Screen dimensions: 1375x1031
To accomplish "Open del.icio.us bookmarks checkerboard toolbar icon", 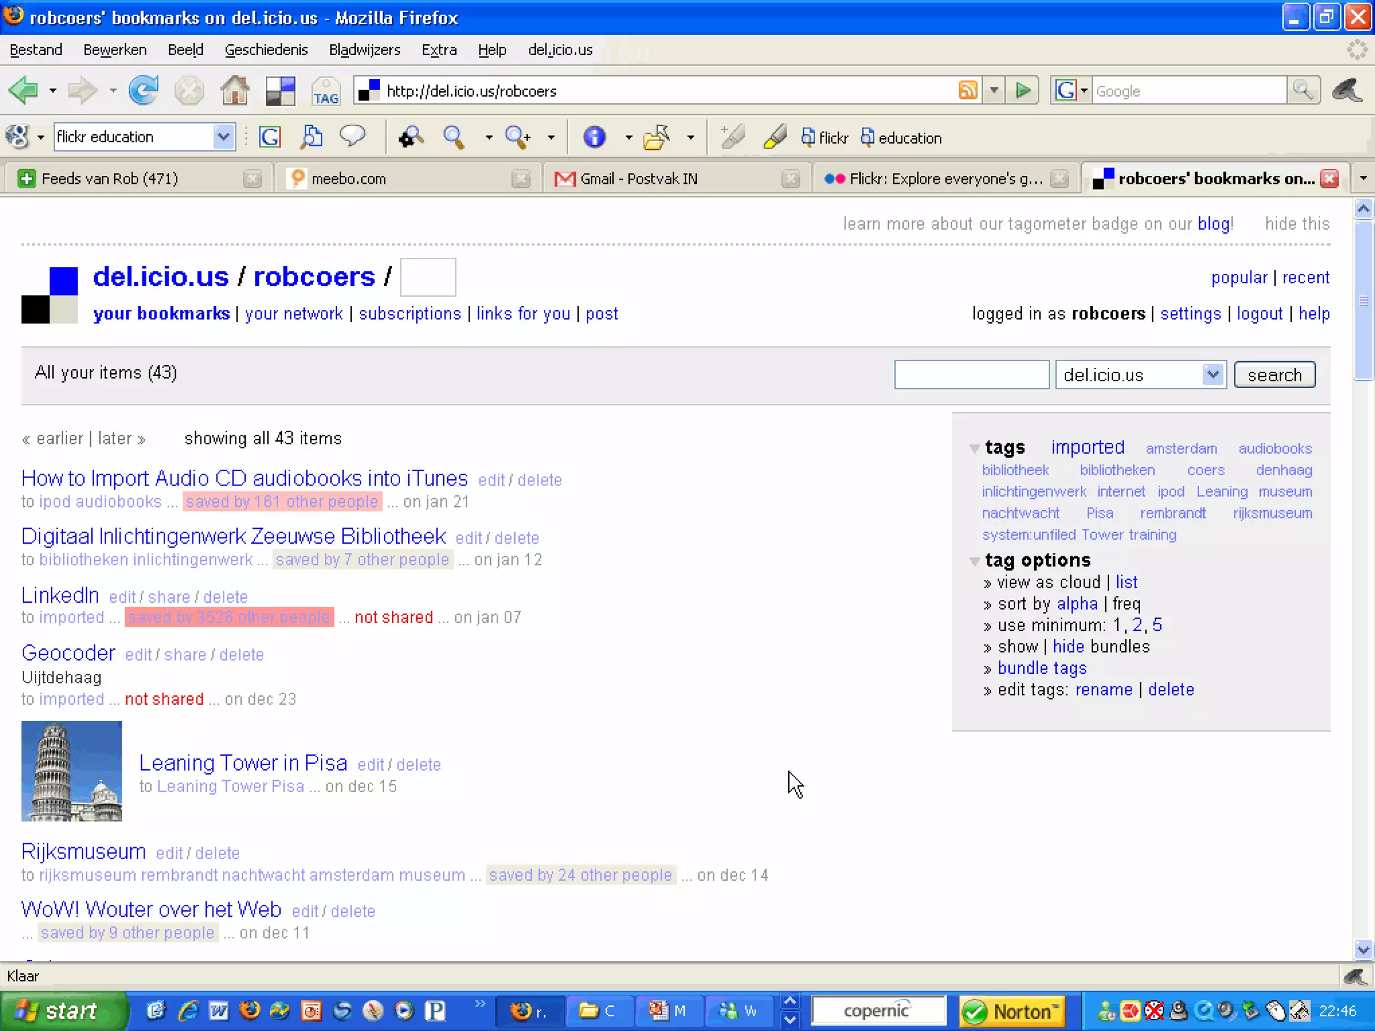I will [280, 91].
